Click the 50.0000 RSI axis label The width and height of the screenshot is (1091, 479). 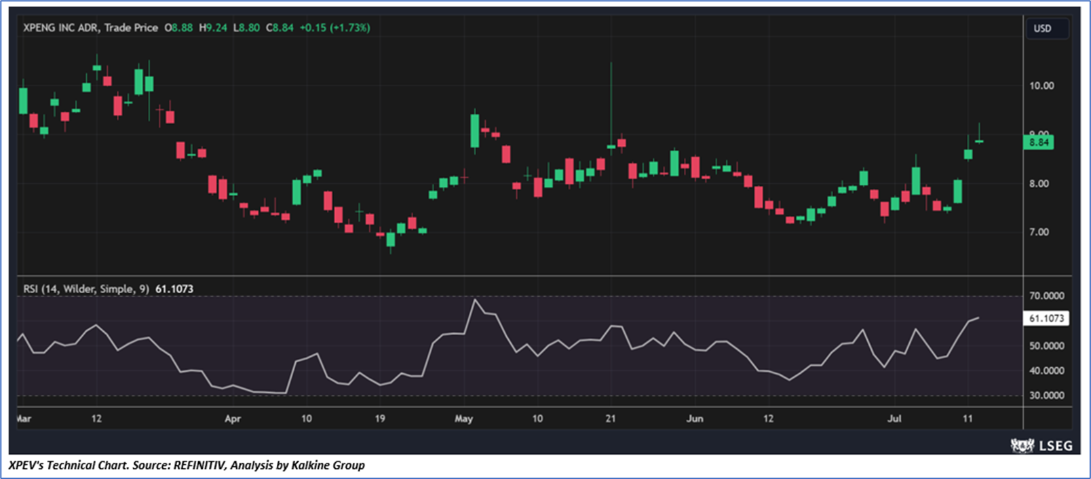1046,346
